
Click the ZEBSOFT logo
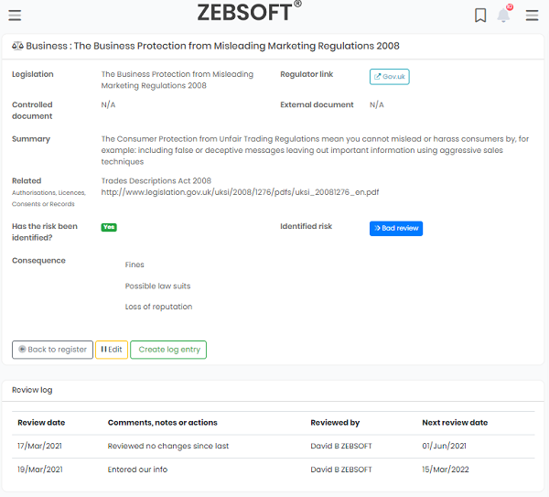click(x=249, y=12)
